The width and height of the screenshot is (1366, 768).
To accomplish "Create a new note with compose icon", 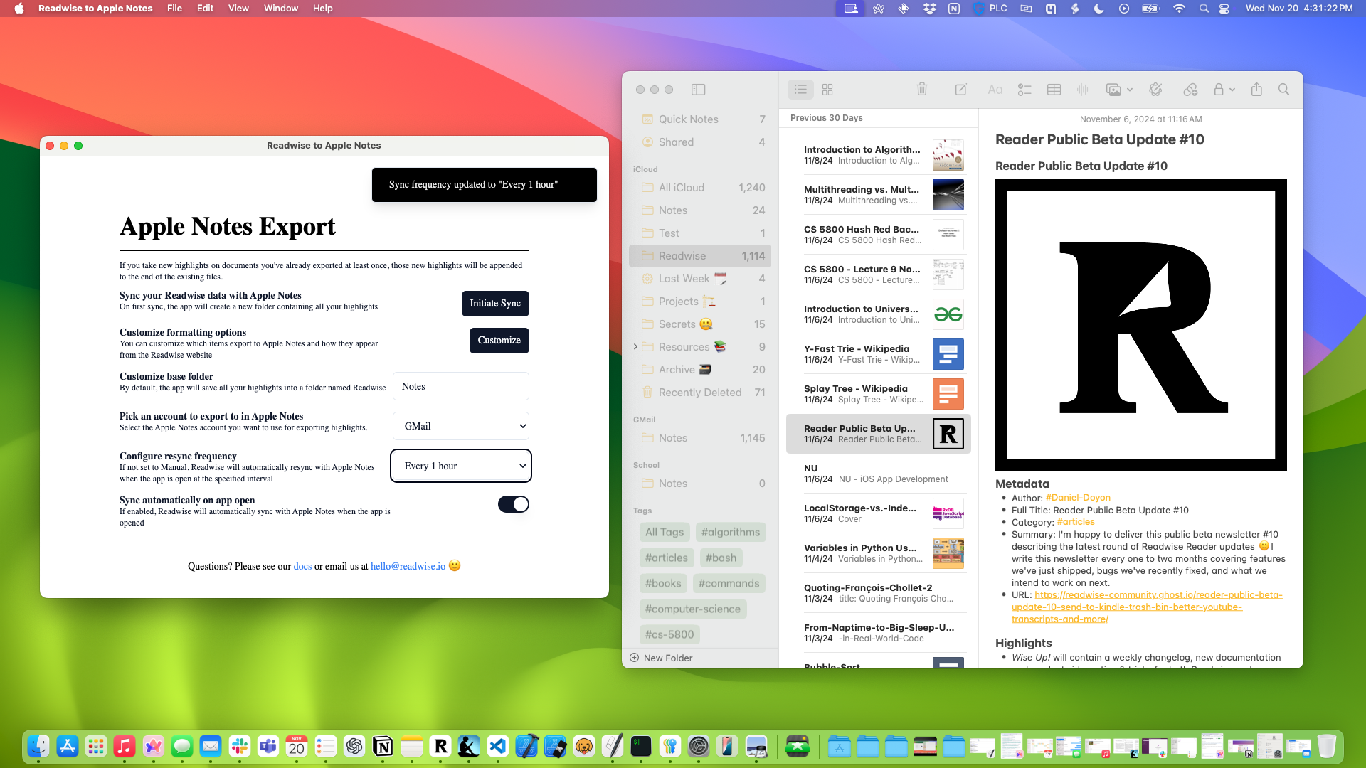I will [961, 90].
